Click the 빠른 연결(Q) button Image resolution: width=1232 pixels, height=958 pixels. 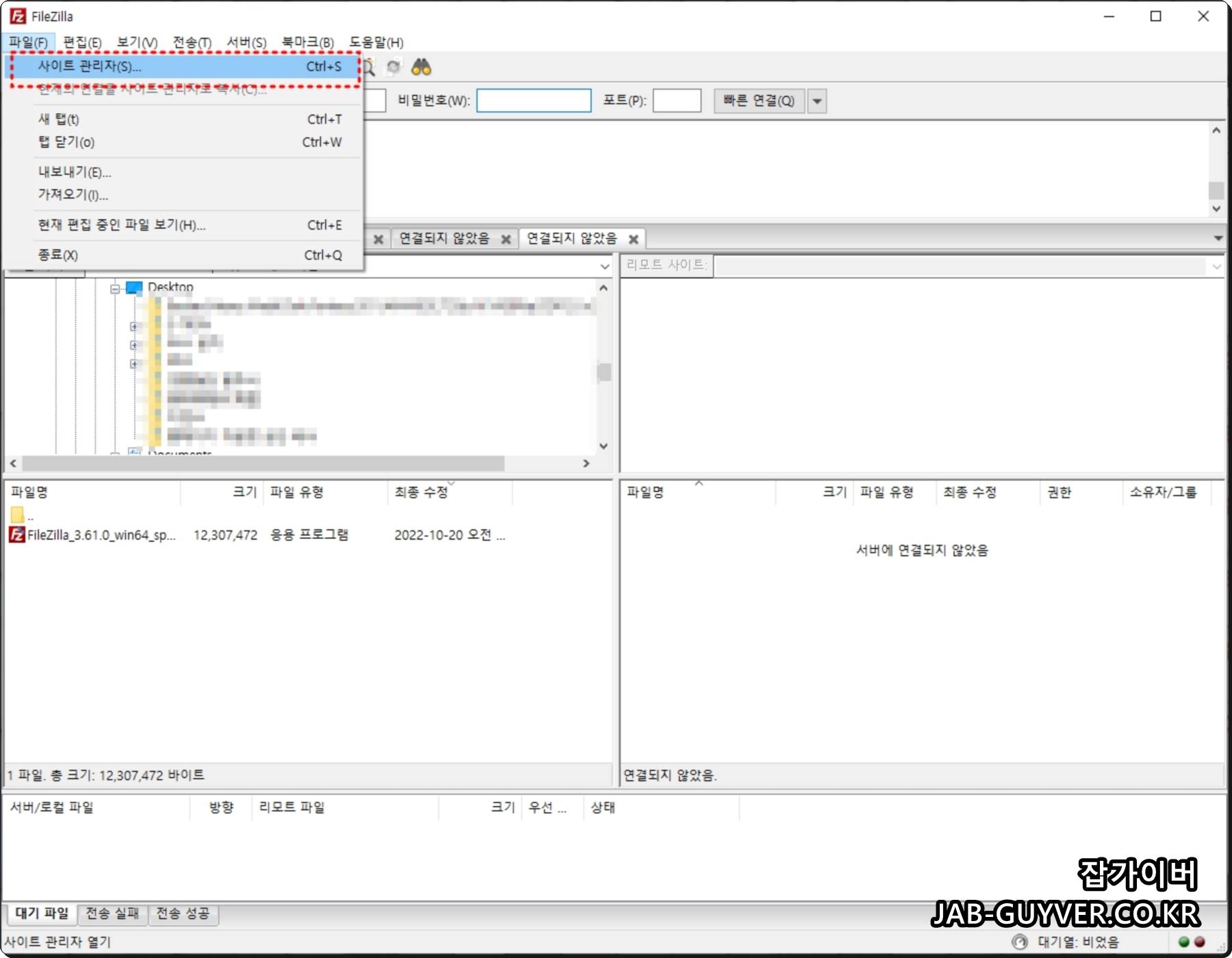pos(759,101)
